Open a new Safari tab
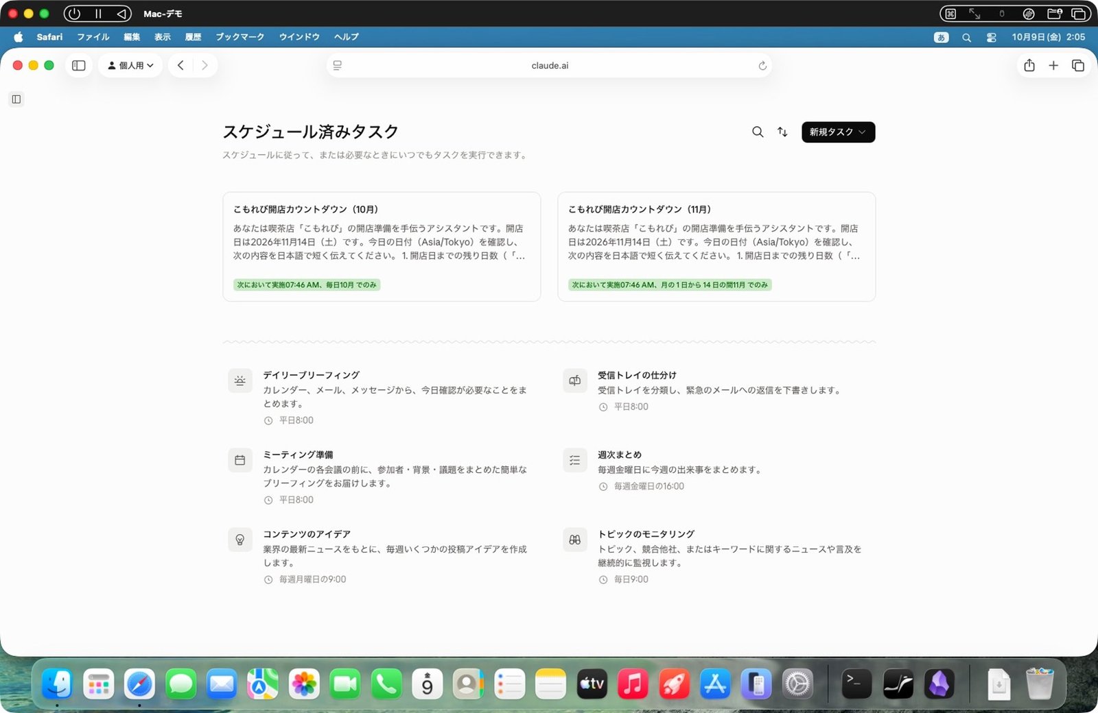Image resolution: width=1098 pixels, height=713 pixels. point(1053,65)
